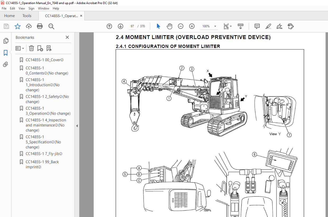328x217 pixels.
Task: Print the operation manual
Action: tap(39, 26)
